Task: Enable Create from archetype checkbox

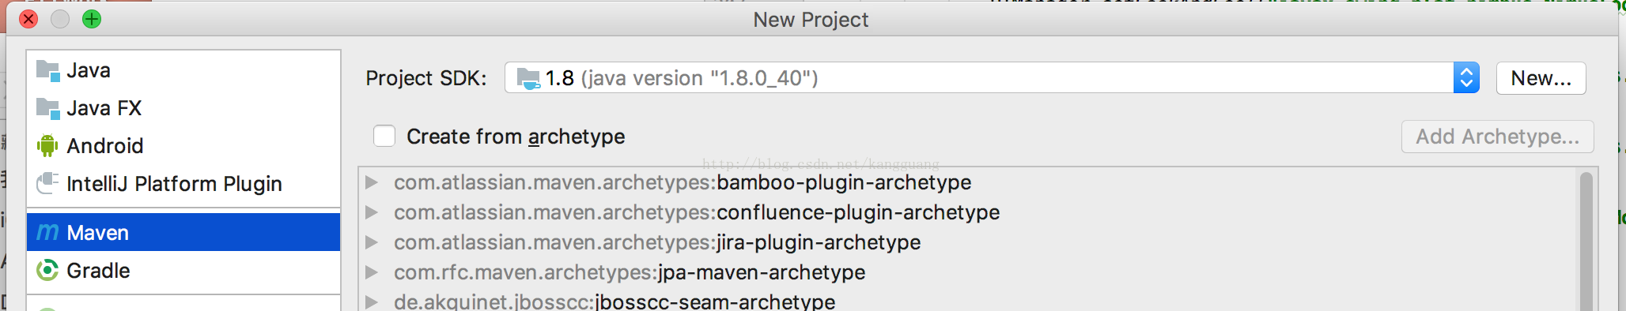Action: [384, 137]
